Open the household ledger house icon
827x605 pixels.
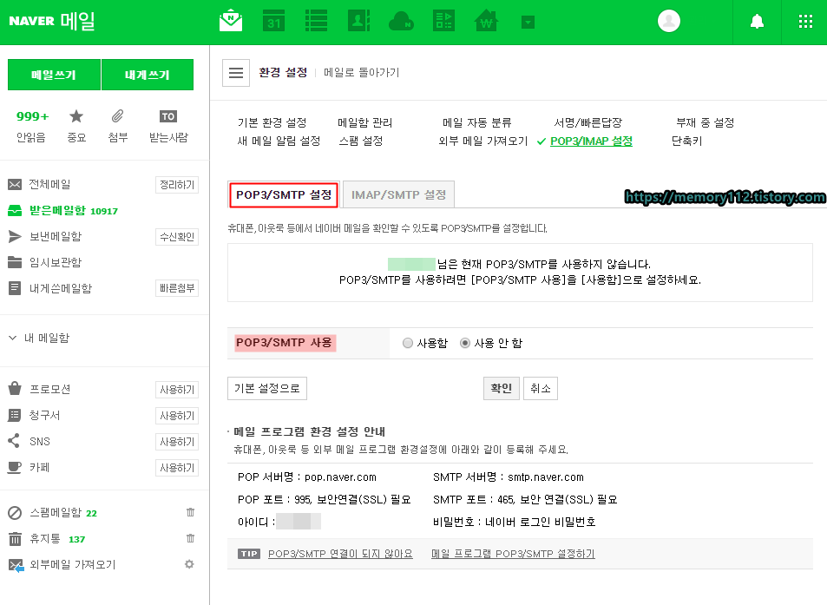pyautogui.click(x=486, y=21)
